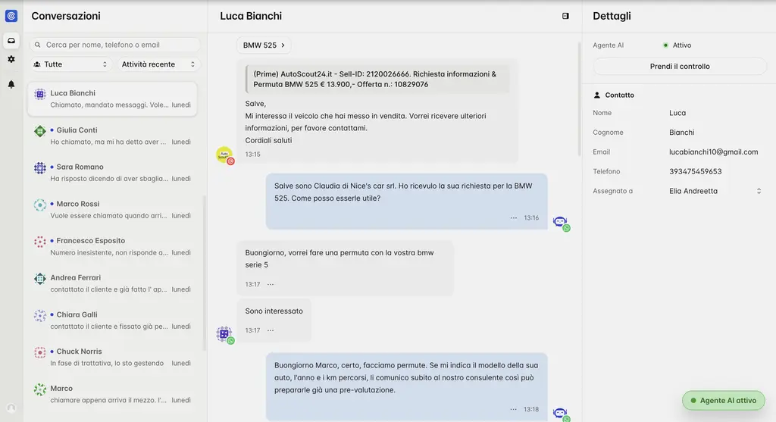Screen dimensions: 776x422
Task: Open options dots on 13:17 permuta message
Action: (271, 284)
